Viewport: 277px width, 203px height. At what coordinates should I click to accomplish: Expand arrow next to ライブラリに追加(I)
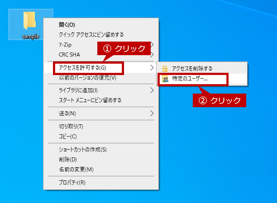tap(152, 90)
